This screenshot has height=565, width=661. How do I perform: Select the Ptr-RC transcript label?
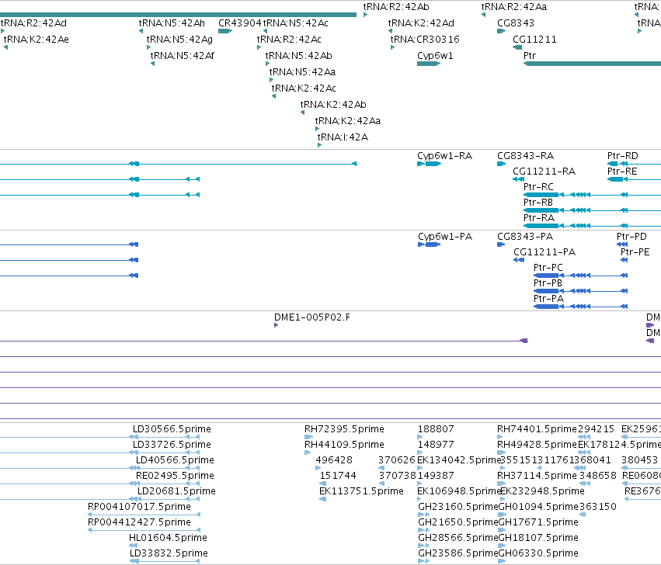(x=538, y=186)
